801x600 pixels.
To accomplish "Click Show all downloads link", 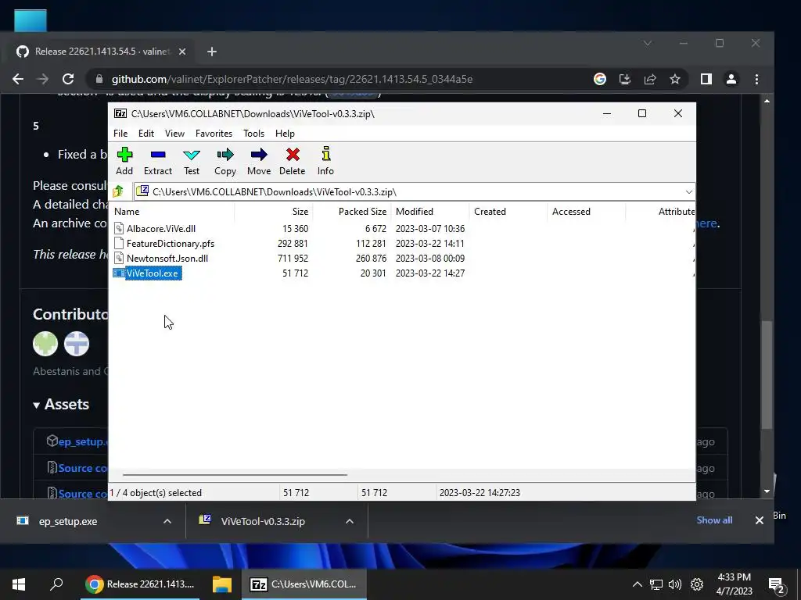I will (714, 520).
